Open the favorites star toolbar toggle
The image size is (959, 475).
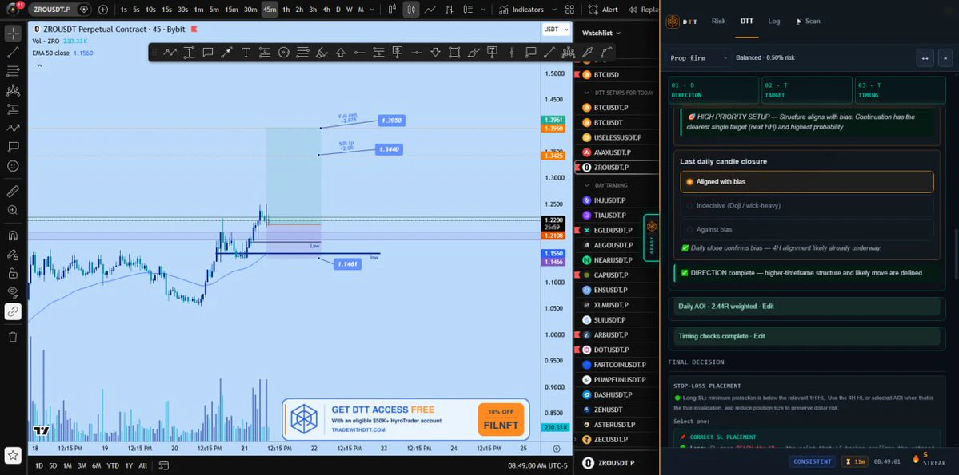[13, 455]
